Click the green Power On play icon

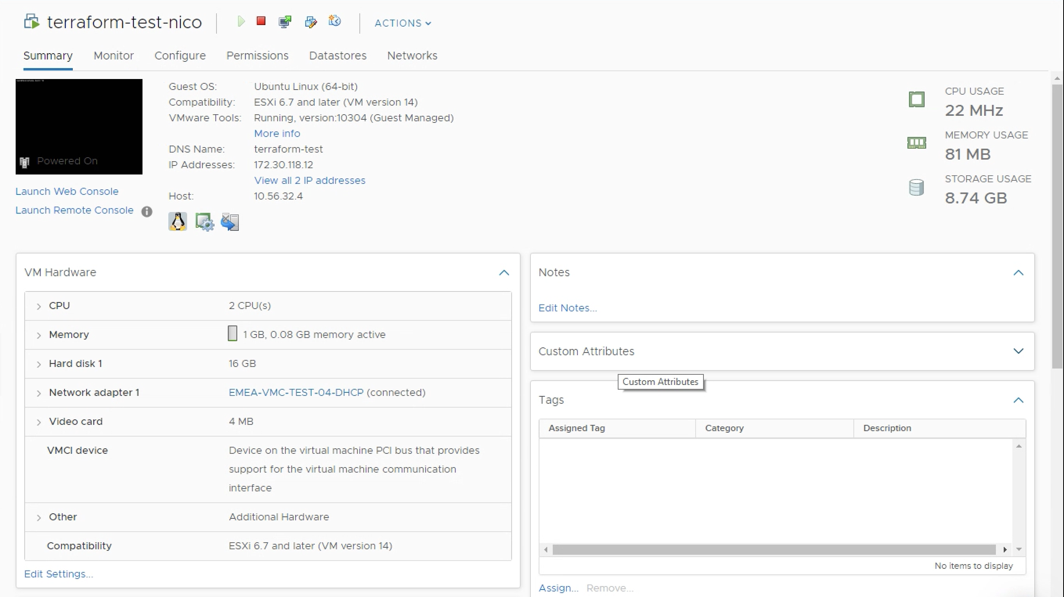coord(241,21)
